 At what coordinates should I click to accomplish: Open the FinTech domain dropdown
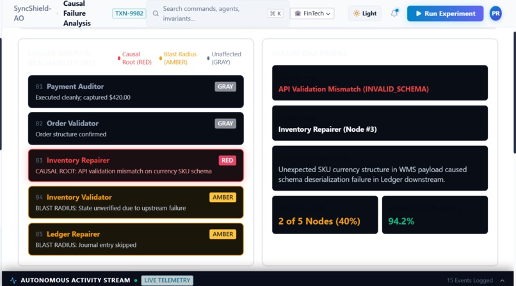point(312,13)
